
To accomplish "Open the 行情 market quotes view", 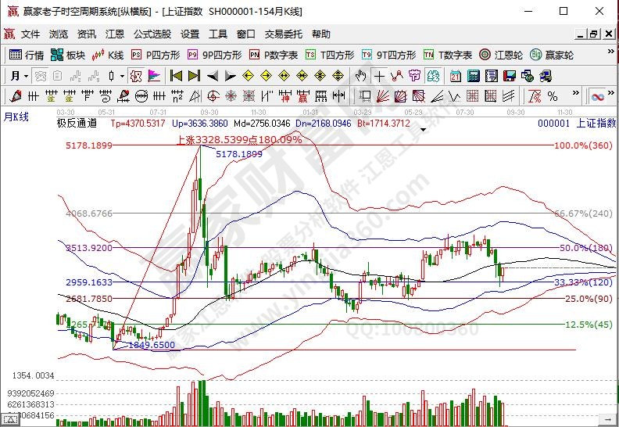I will click(x=26, y=55).
